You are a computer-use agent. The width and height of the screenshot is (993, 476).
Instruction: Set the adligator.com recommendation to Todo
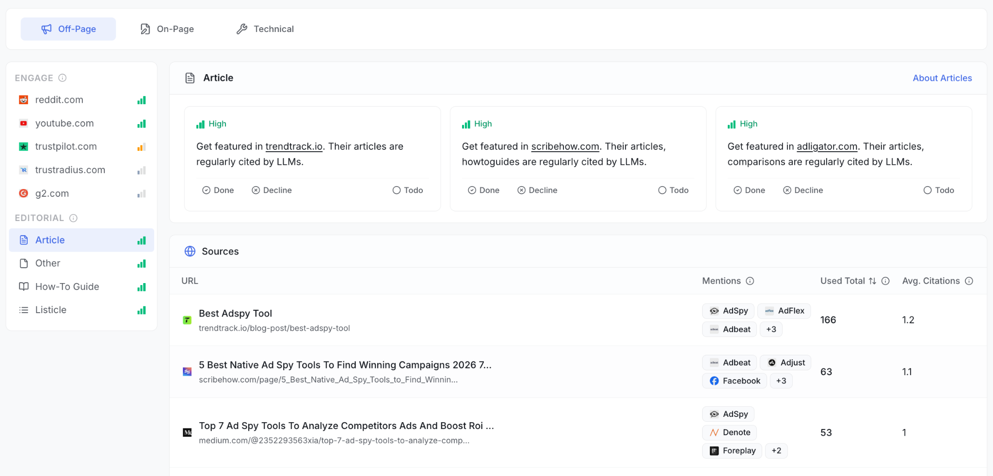(x=939, y=190)
